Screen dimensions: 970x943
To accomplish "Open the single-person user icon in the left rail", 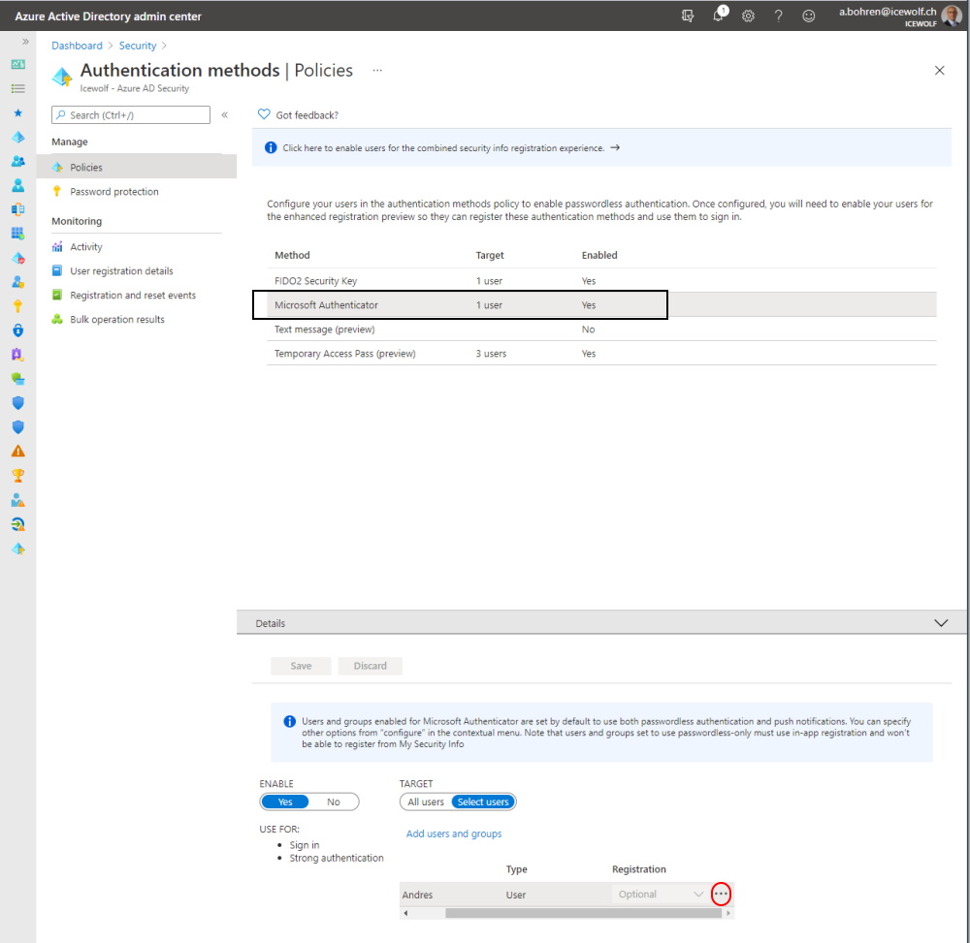I will point(17,185).
